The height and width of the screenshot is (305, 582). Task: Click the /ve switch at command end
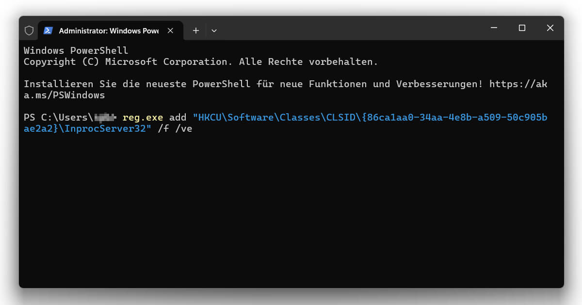[x=186, y=128]
